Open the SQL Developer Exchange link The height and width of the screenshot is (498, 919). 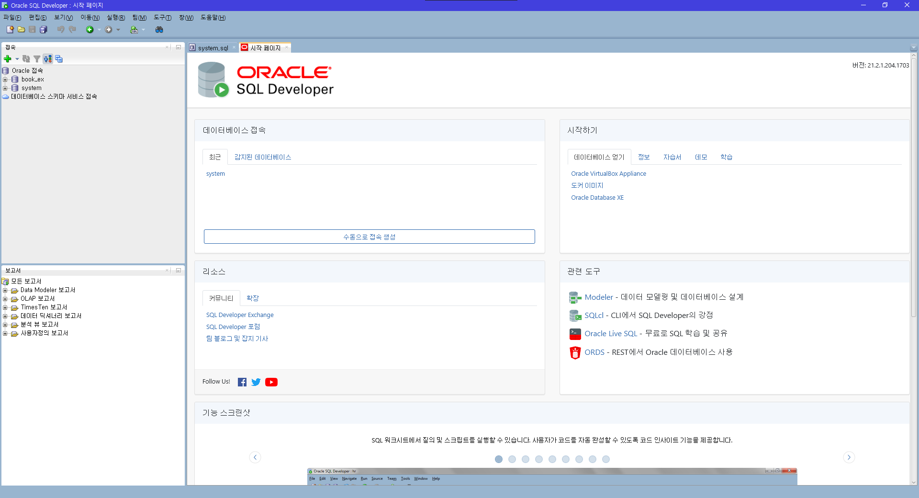(240, 315)
